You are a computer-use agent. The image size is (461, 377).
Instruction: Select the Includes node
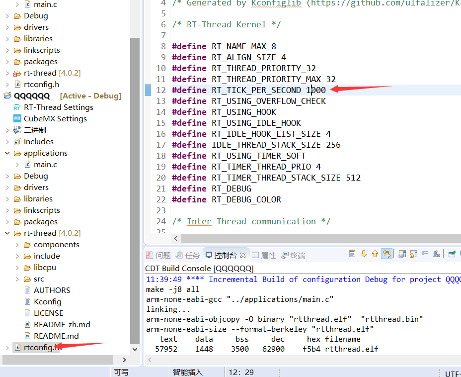pos(39,142)
